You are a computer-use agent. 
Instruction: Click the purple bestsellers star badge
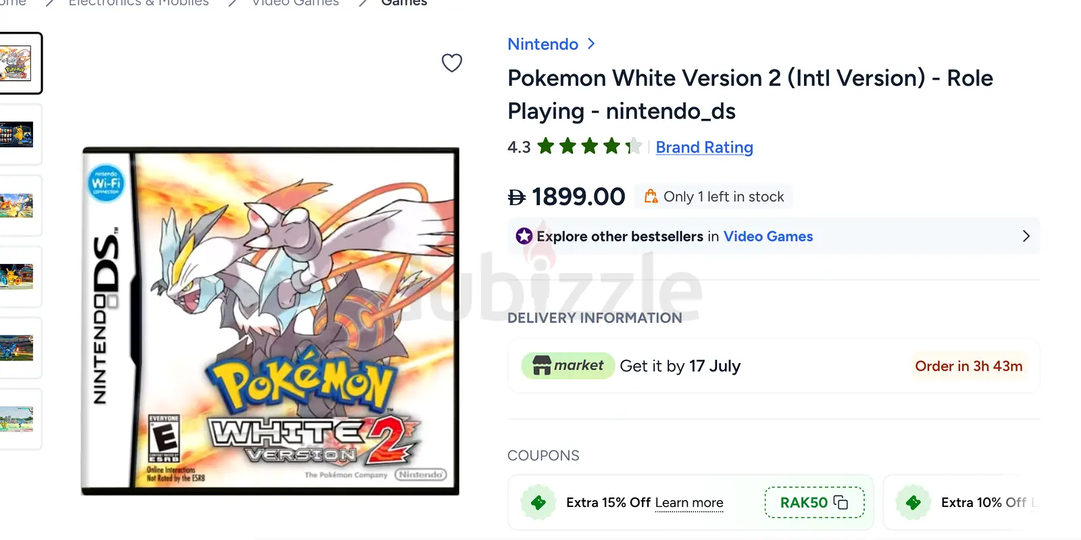pos(524,236)
